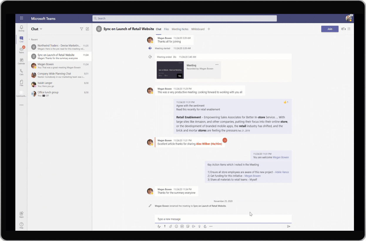Open more compose options ellipsis
The image size is (366, 241).
pyautogui.click(x=211, y=226)
